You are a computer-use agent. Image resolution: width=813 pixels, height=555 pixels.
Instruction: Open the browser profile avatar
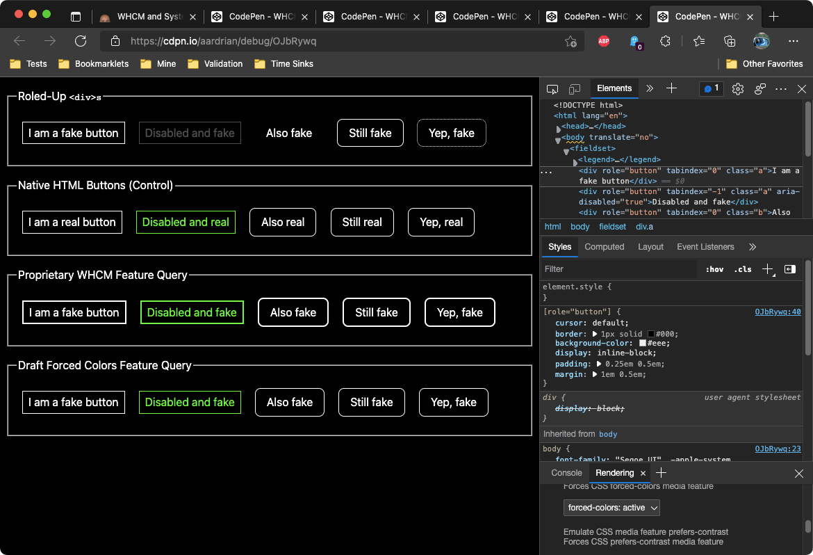tap(761, 41)
